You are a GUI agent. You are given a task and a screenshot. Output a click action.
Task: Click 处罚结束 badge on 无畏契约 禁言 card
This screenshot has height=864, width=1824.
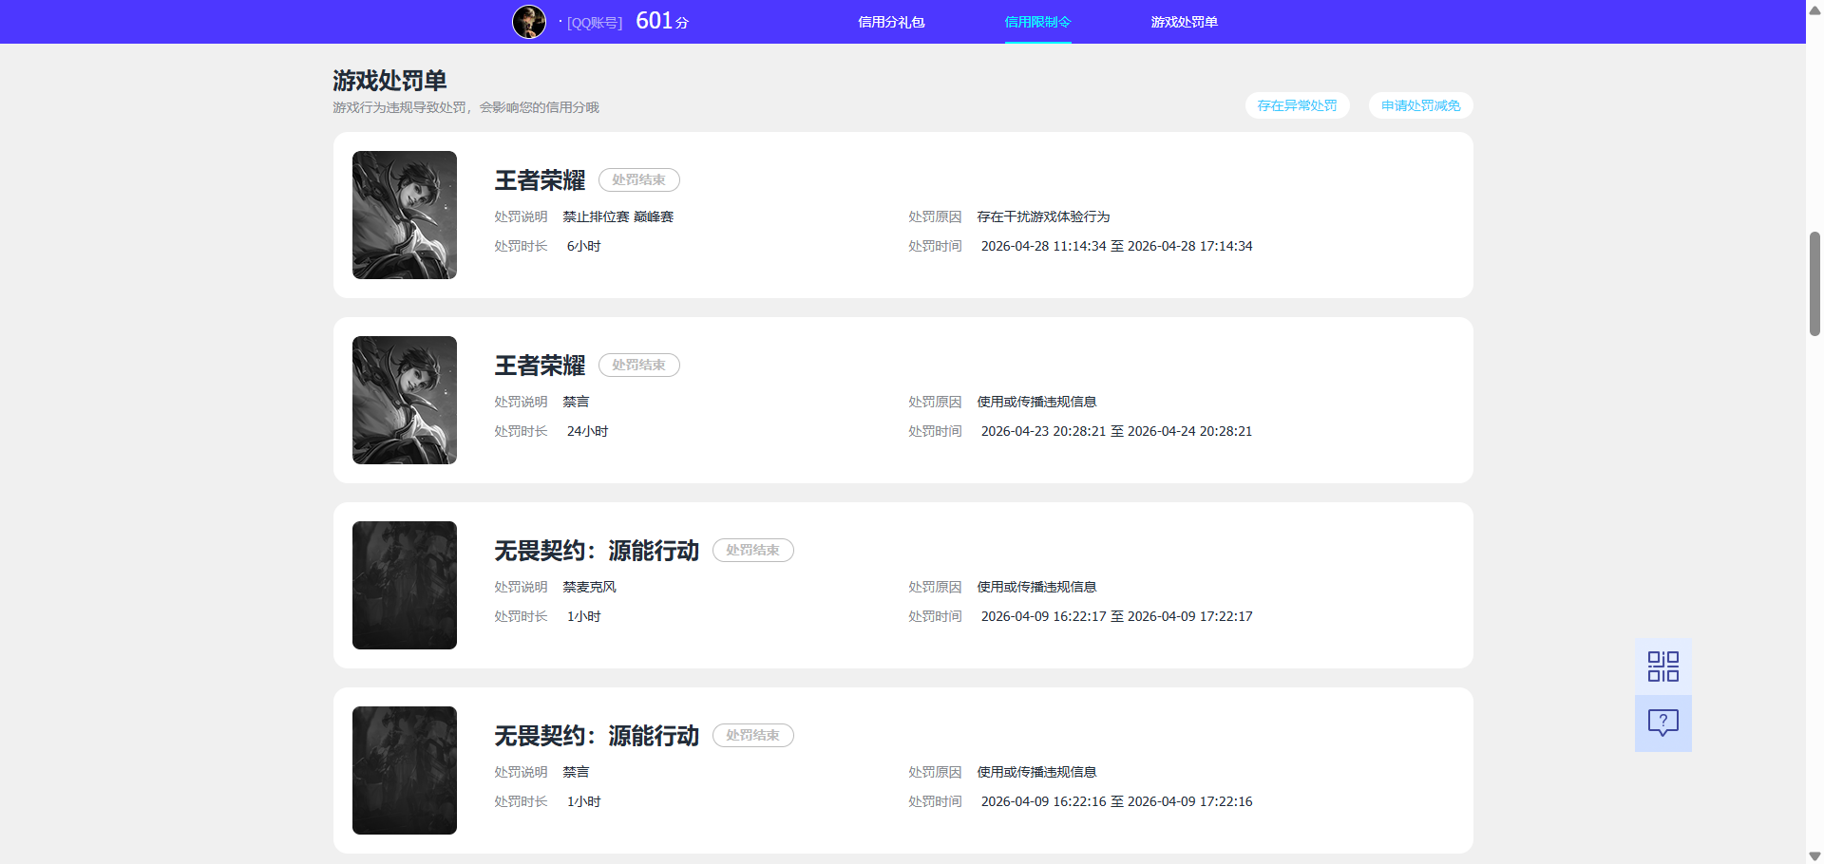(x=752, y=735)
